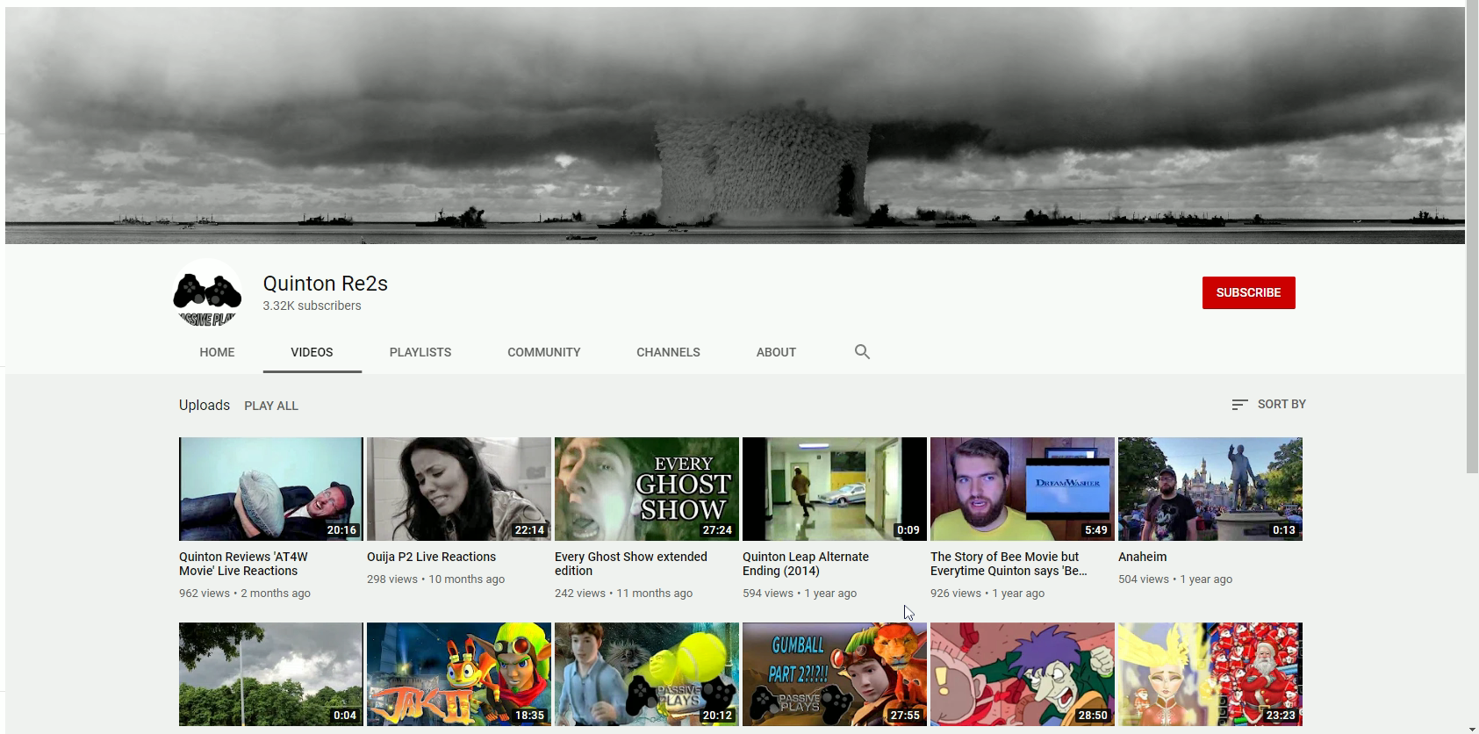The width and height of the screenshot is (1479, 734).
Task: Play the Every Ghost Show thumbnail
Action: [x=647, y=489]
